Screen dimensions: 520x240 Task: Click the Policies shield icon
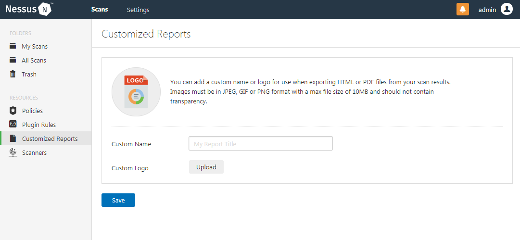[x=13, y=111]
